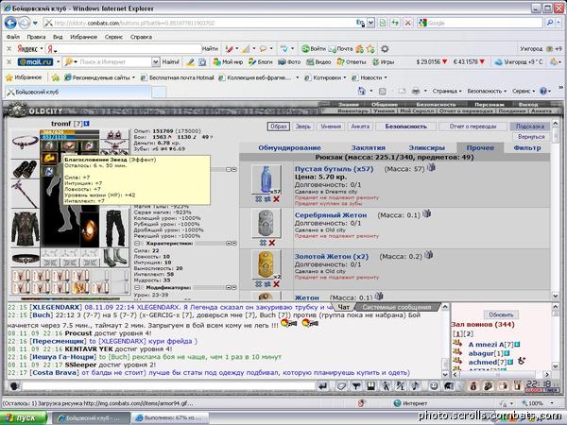This screenshot has width=567, height=425.
Task: Click the gift box icon next to Серебряный Жетон
Action: pos(427,213)
